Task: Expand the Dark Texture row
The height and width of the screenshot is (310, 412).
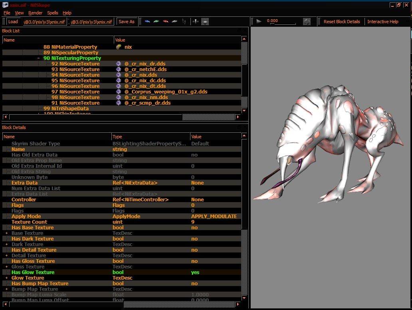Action: pos(6,244)
